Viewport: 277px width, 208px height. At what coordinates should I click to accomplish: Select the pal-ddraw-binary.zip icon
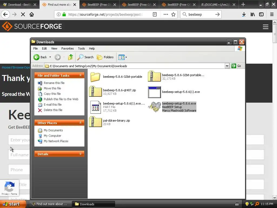[95, 122]
